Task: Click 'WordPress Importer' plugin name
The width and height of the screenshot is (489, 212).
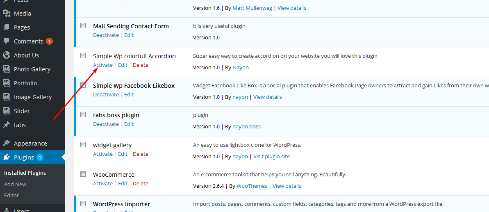Action: pos(122,204)
